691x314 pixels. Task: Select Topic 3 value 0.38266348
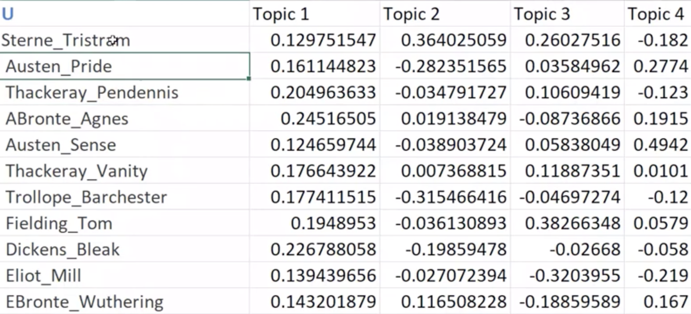tap(573, 223)
